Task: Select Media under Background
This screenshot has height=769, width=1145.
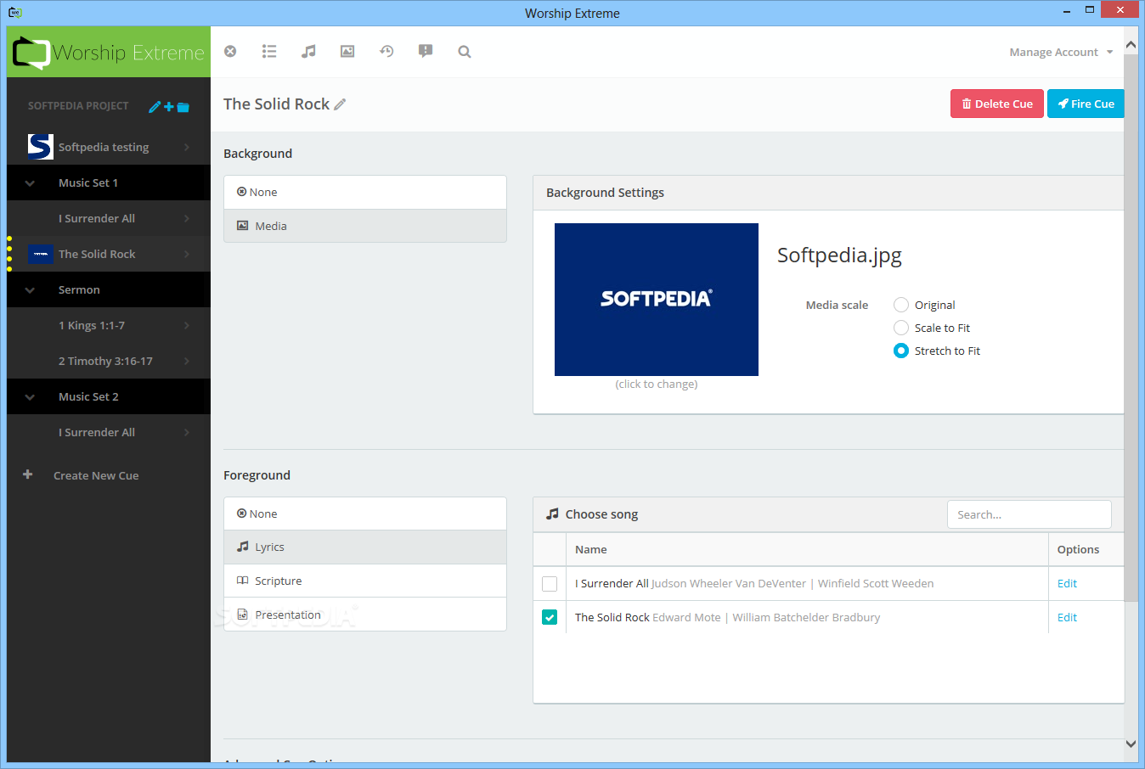Action: [x=365, y=226]
